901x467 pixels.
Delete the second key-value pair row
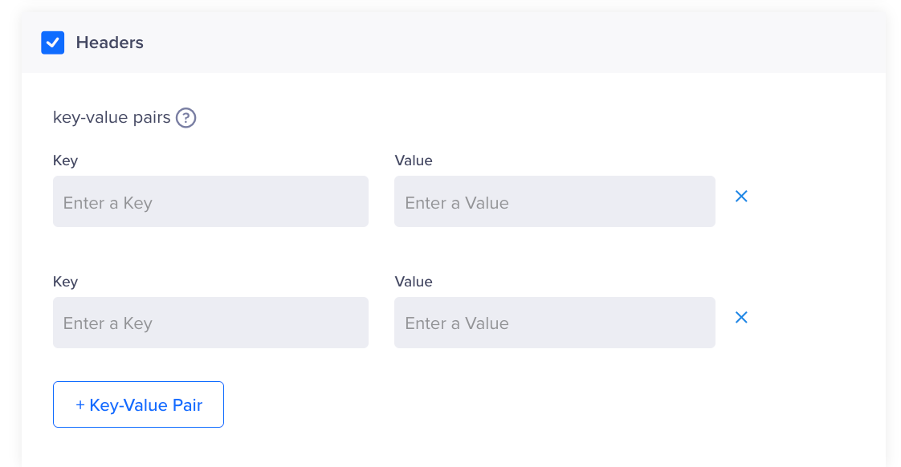pyautogui.click(x=741, y=318)
